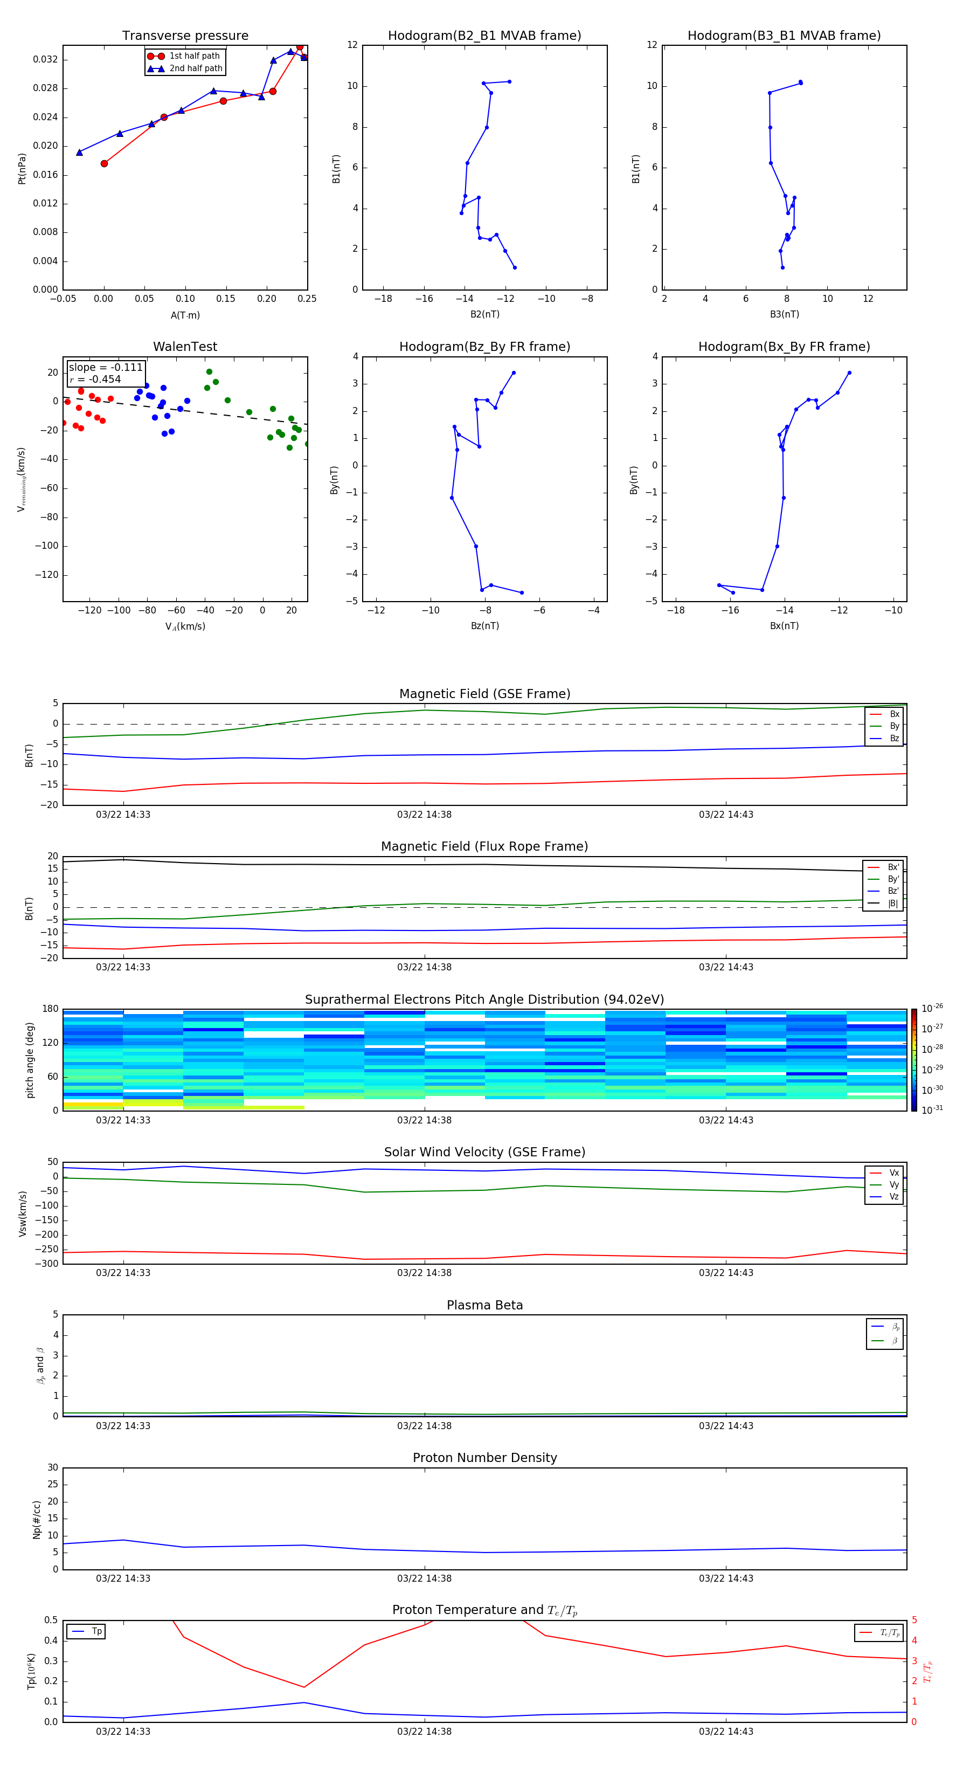This screenshot has height=1779, width=970.
Task: Select Vx entry in solar wind legend
Action: coord(884,1173)
